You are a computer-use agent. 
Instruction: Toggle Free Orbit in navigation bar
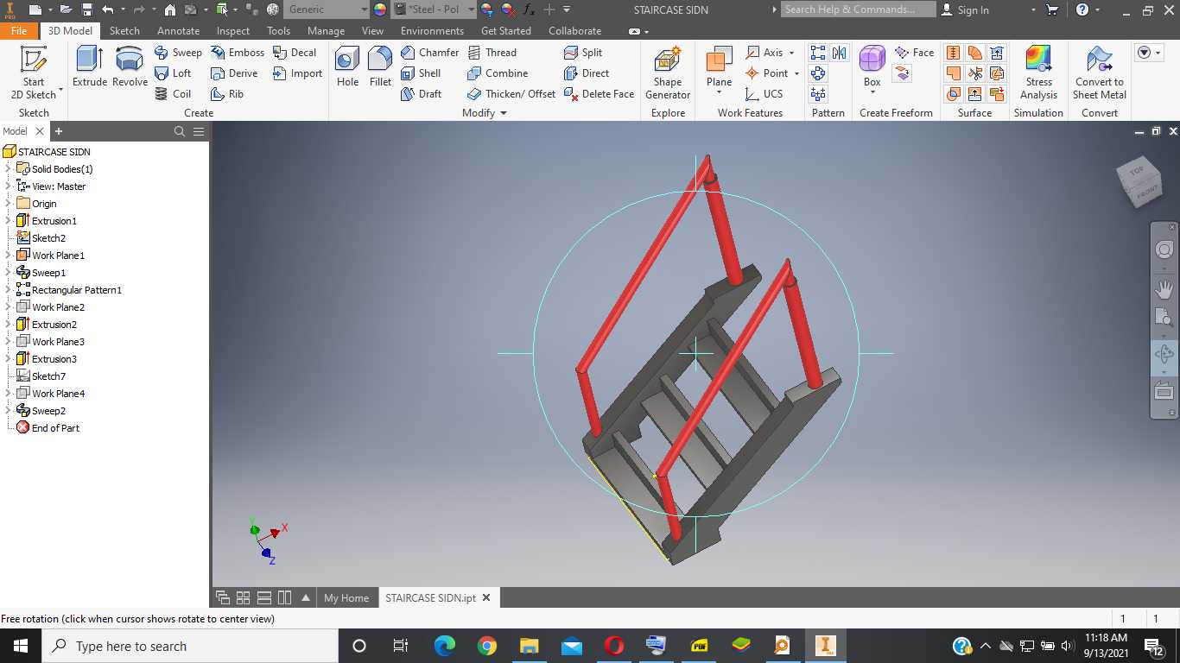[1164, 353]
